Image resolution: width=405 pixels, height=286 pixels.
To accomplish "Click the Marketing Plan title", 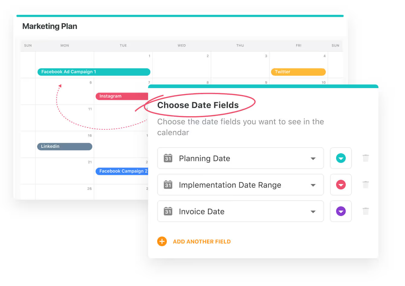I will [x=50, y=26].
